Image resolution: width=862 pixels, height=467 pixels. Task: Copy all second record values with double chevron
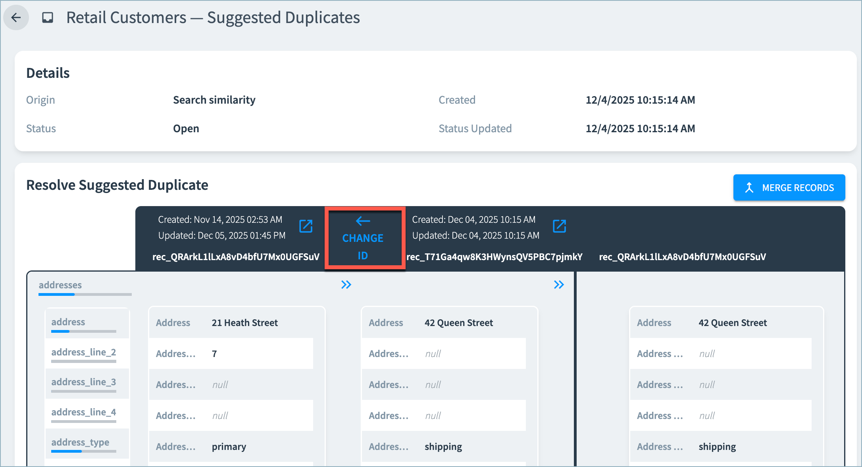point(559,285)
